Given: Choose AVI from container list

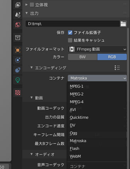Looking at the screenshot, I should pos(97,110).
